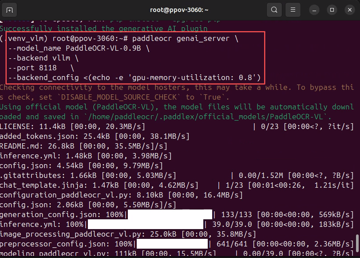Image resolution: width=360 pixels, height=258 pixels.
Task: Click the '--backend vllm' line
Action: point(44,58)
